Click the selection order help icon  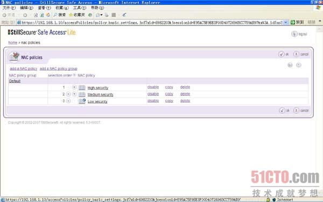(74, 75)
